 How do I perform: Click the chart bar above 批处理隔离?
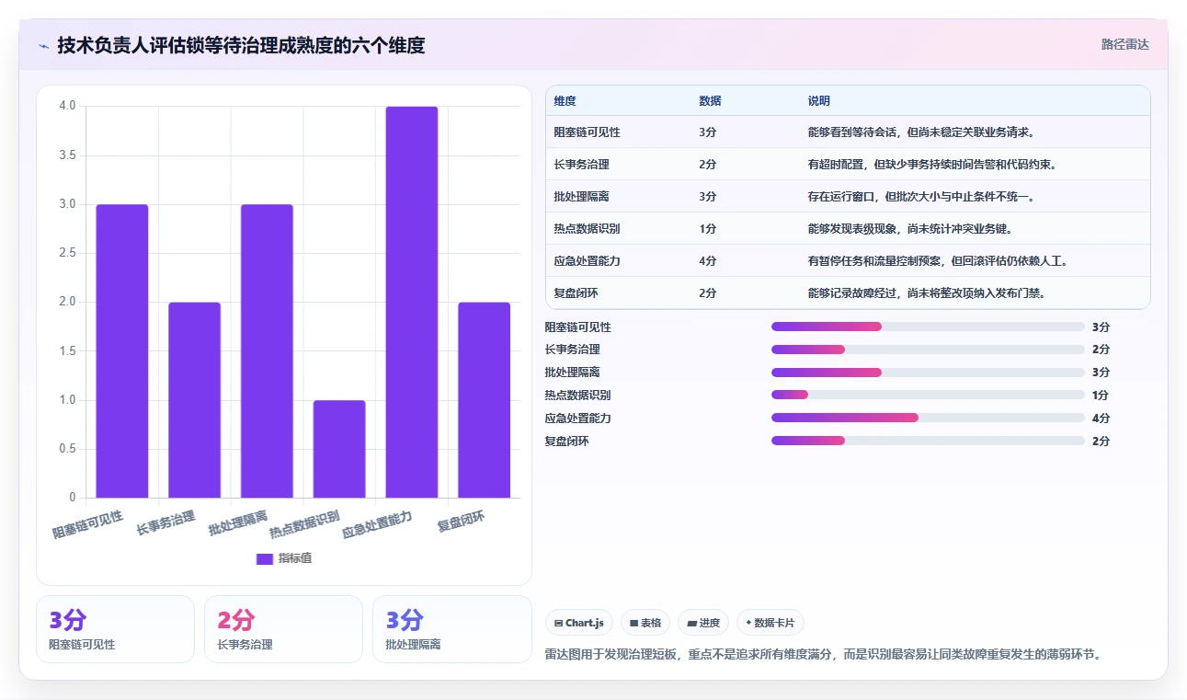pos(267,351)
